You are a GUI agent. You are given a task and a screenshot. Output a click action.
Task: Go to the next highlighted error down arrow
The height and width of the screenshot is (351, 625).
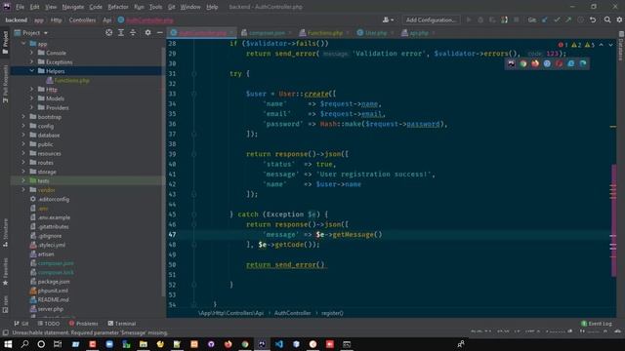pyautogui.click(x=610, y=45)
